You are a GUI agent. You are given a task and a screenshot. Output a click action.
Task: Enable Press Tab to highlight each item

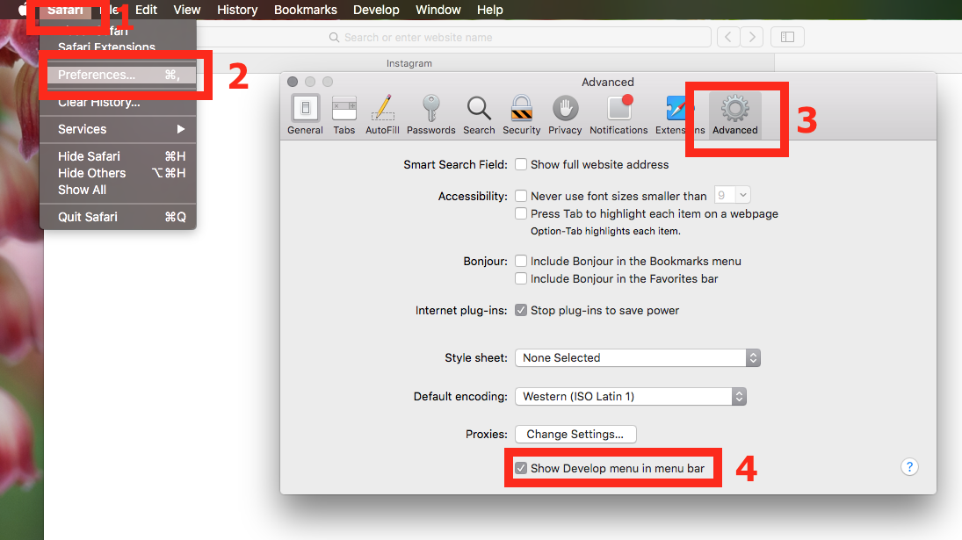point(521,213)
